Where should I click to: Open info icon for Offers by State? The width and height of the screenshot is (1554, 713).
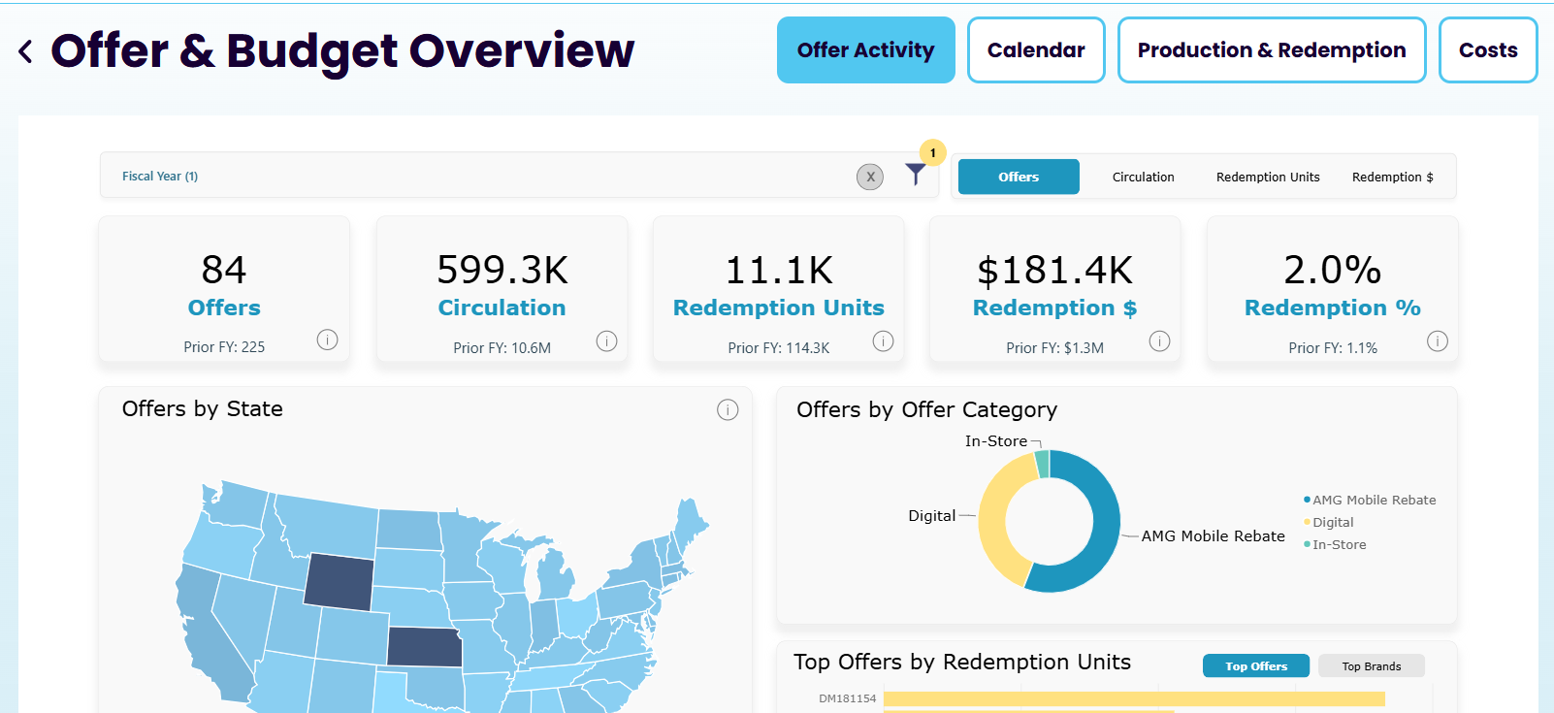point(728,409)
